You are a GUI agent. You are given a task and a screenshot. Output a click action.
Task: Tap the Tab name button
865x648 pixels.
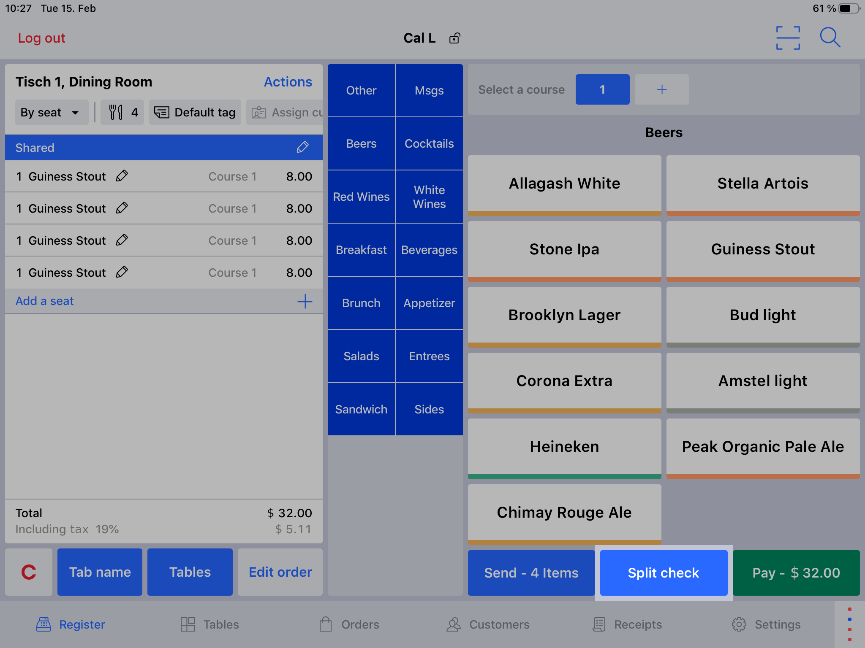click(x=100, y=572)
